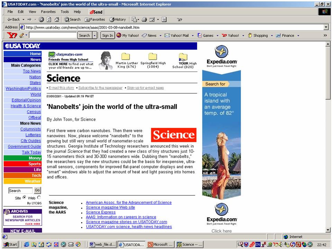This screenshot has width=332, height=249.
Task: Click the Money section tab
Action: point(23,158)
